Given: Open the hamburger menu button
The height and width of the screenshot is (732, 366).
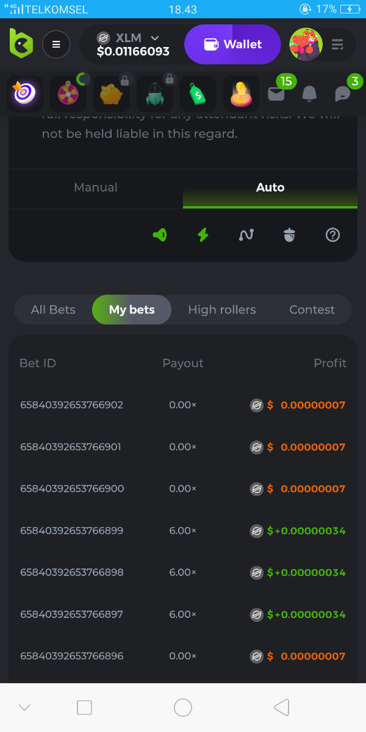Looking at the screenshot, I should 56,45.
